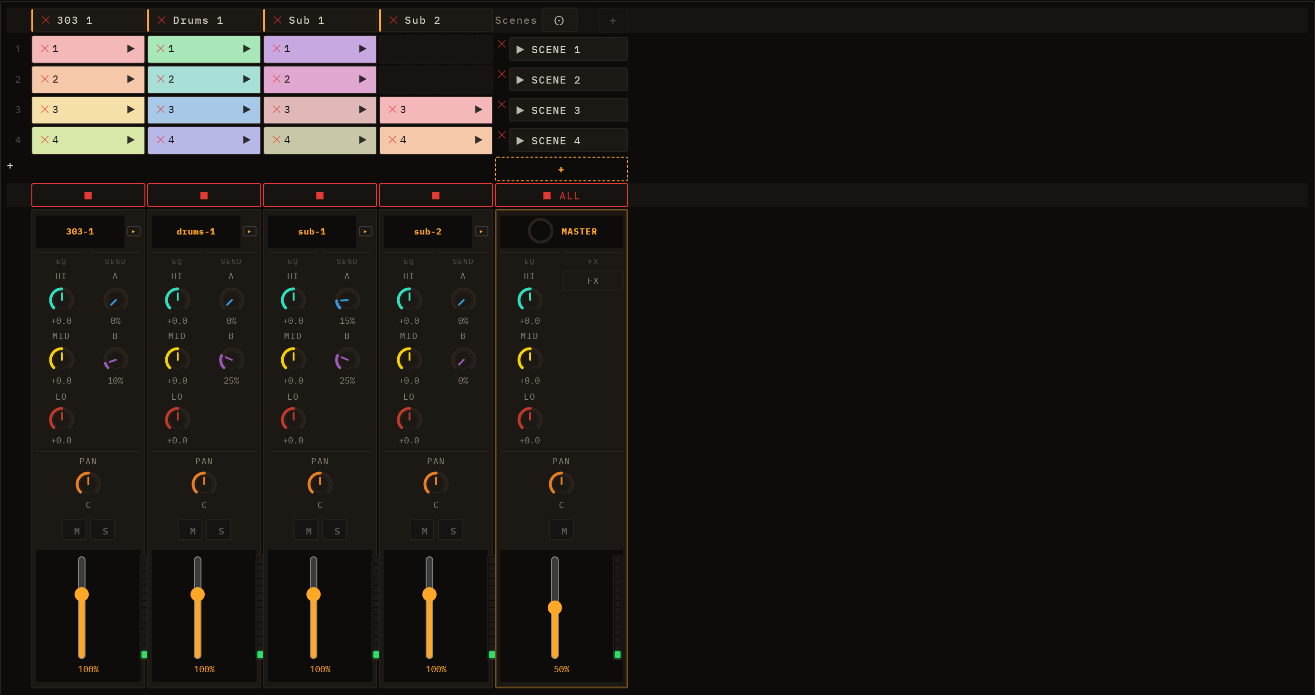Click the drums-1 MID EQ knob

click(x=177, y=359)
